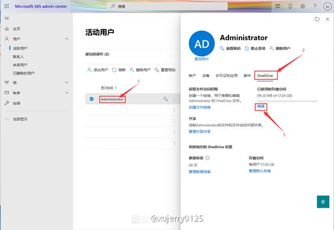Collapse the 用户 section chevron
Image resolution: width=334 pixels, height=230 pixels.
(x=67, y=39)
